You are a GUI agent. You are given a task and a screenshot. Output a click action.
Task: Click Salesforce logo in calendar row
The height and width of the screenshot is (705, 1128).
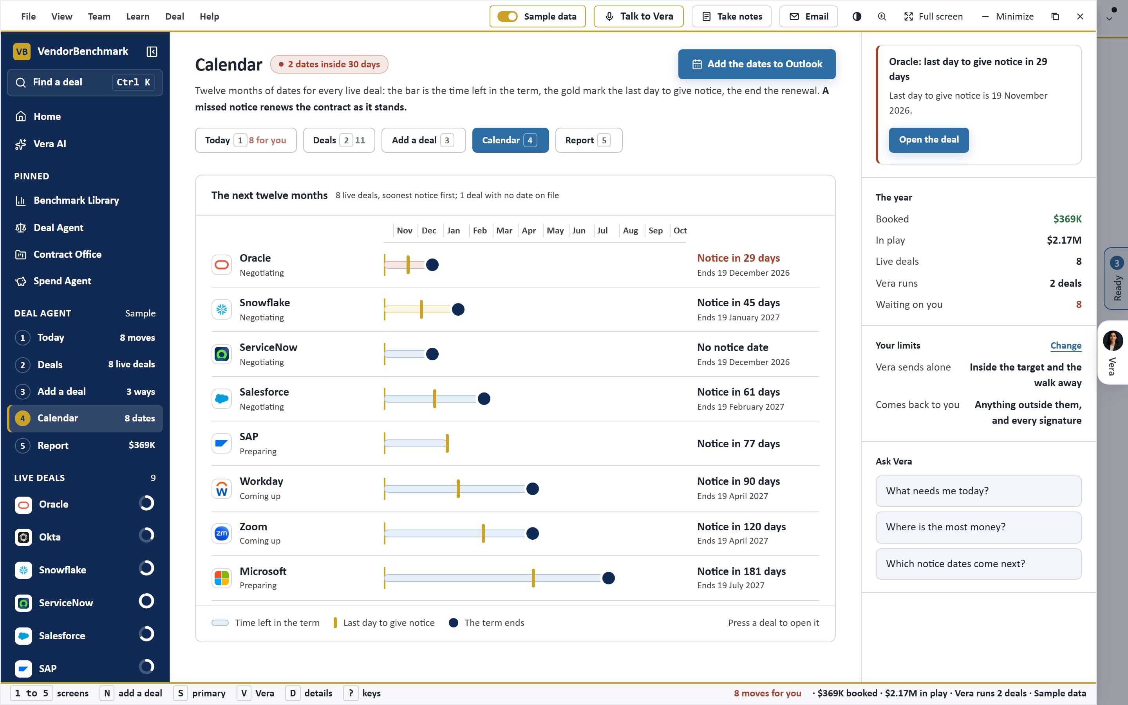[x=221, y=399]
